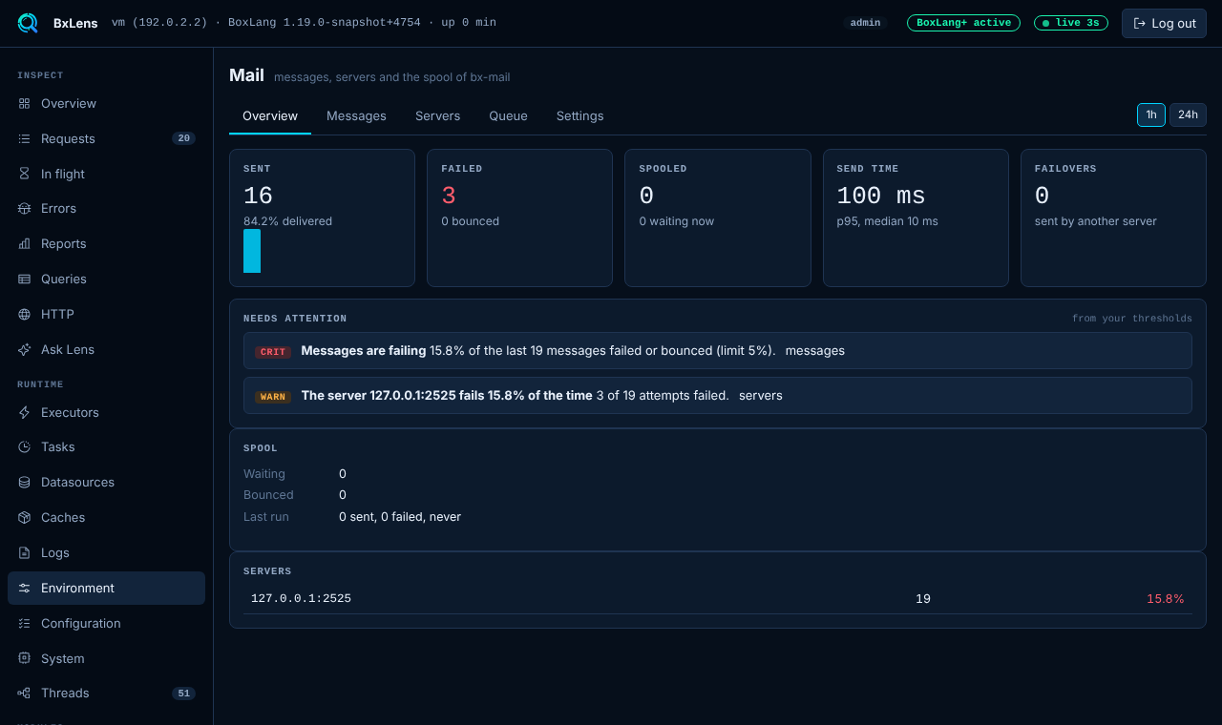Click the Configuration checklist icon
1222x725 pixels.
tap(24, 623)
